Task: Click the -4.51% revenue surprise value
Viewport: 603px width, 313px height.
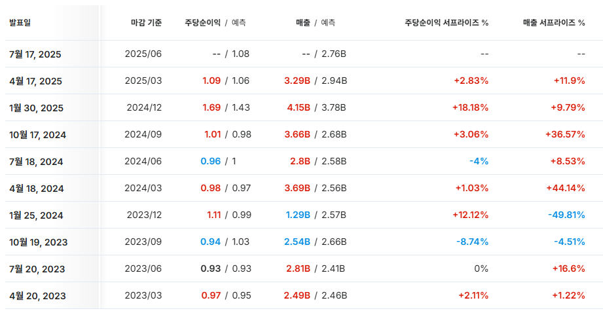Action: coord(570,242)
